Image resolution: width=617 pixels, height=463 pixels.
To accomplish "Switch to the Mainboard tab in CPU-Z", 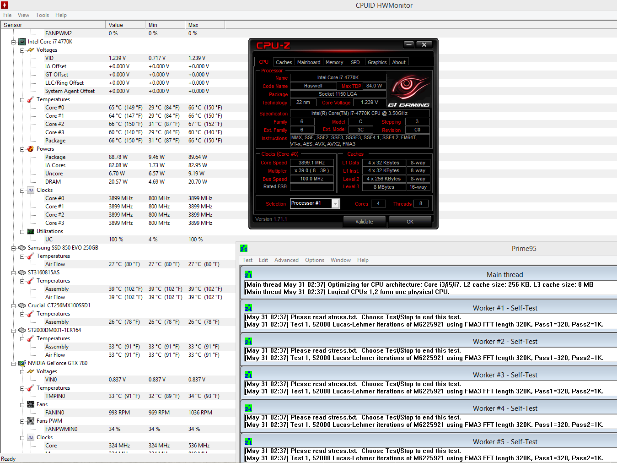I will click(x=309, y=62).
